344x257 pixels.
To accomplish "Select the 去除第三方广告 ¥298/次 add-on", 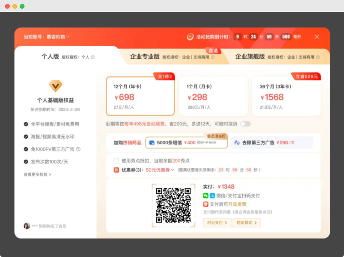I will tap(272, 143).
